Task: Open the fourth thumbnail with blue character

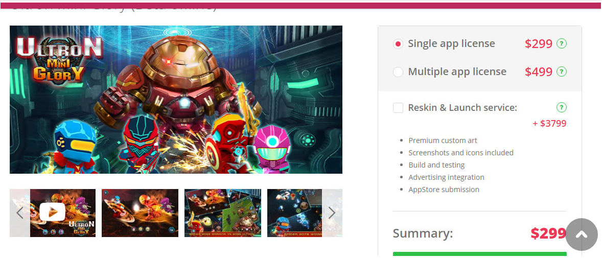Action: click(x=295, y=213)
